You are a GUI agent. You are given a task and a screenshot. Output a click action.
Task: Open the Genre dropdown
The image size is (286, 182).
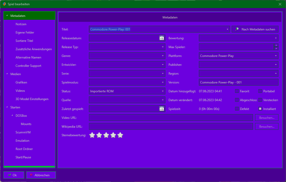[163, 56]
